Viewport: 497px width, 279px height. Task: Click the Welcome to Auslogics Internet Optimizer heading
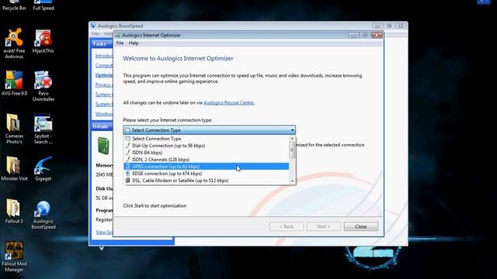pyautogui.click(x=178, y=59)
